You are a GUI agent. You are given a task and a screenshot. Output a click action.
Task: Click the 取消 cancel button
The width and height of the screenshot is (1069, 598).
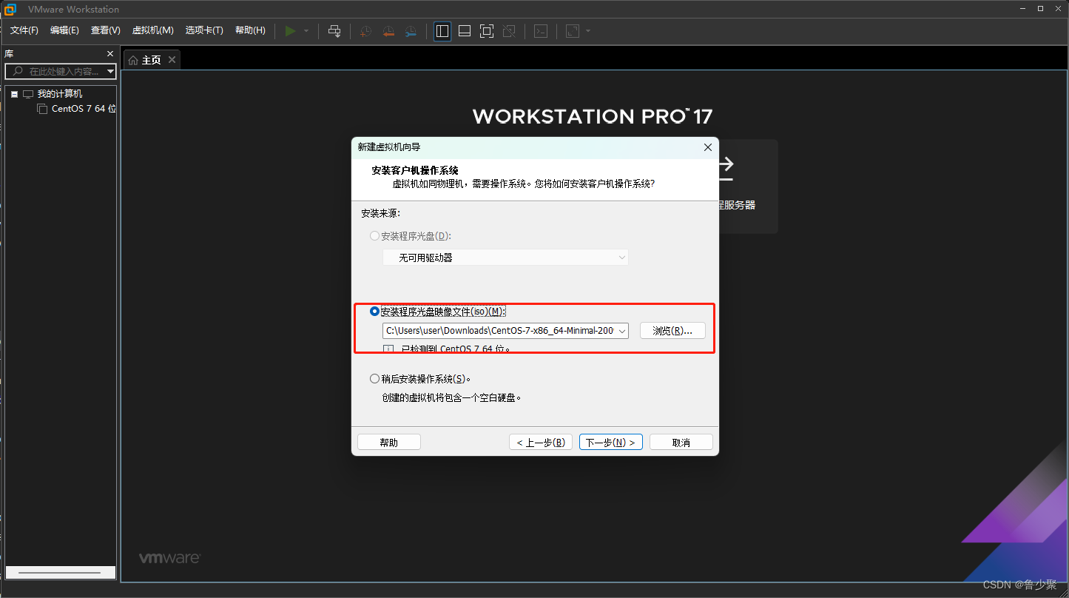pos(681,443)
